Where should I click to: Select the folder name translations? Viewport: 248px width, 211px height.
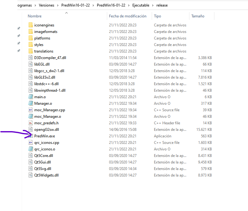pyautogui.click(x=44, y=51)
